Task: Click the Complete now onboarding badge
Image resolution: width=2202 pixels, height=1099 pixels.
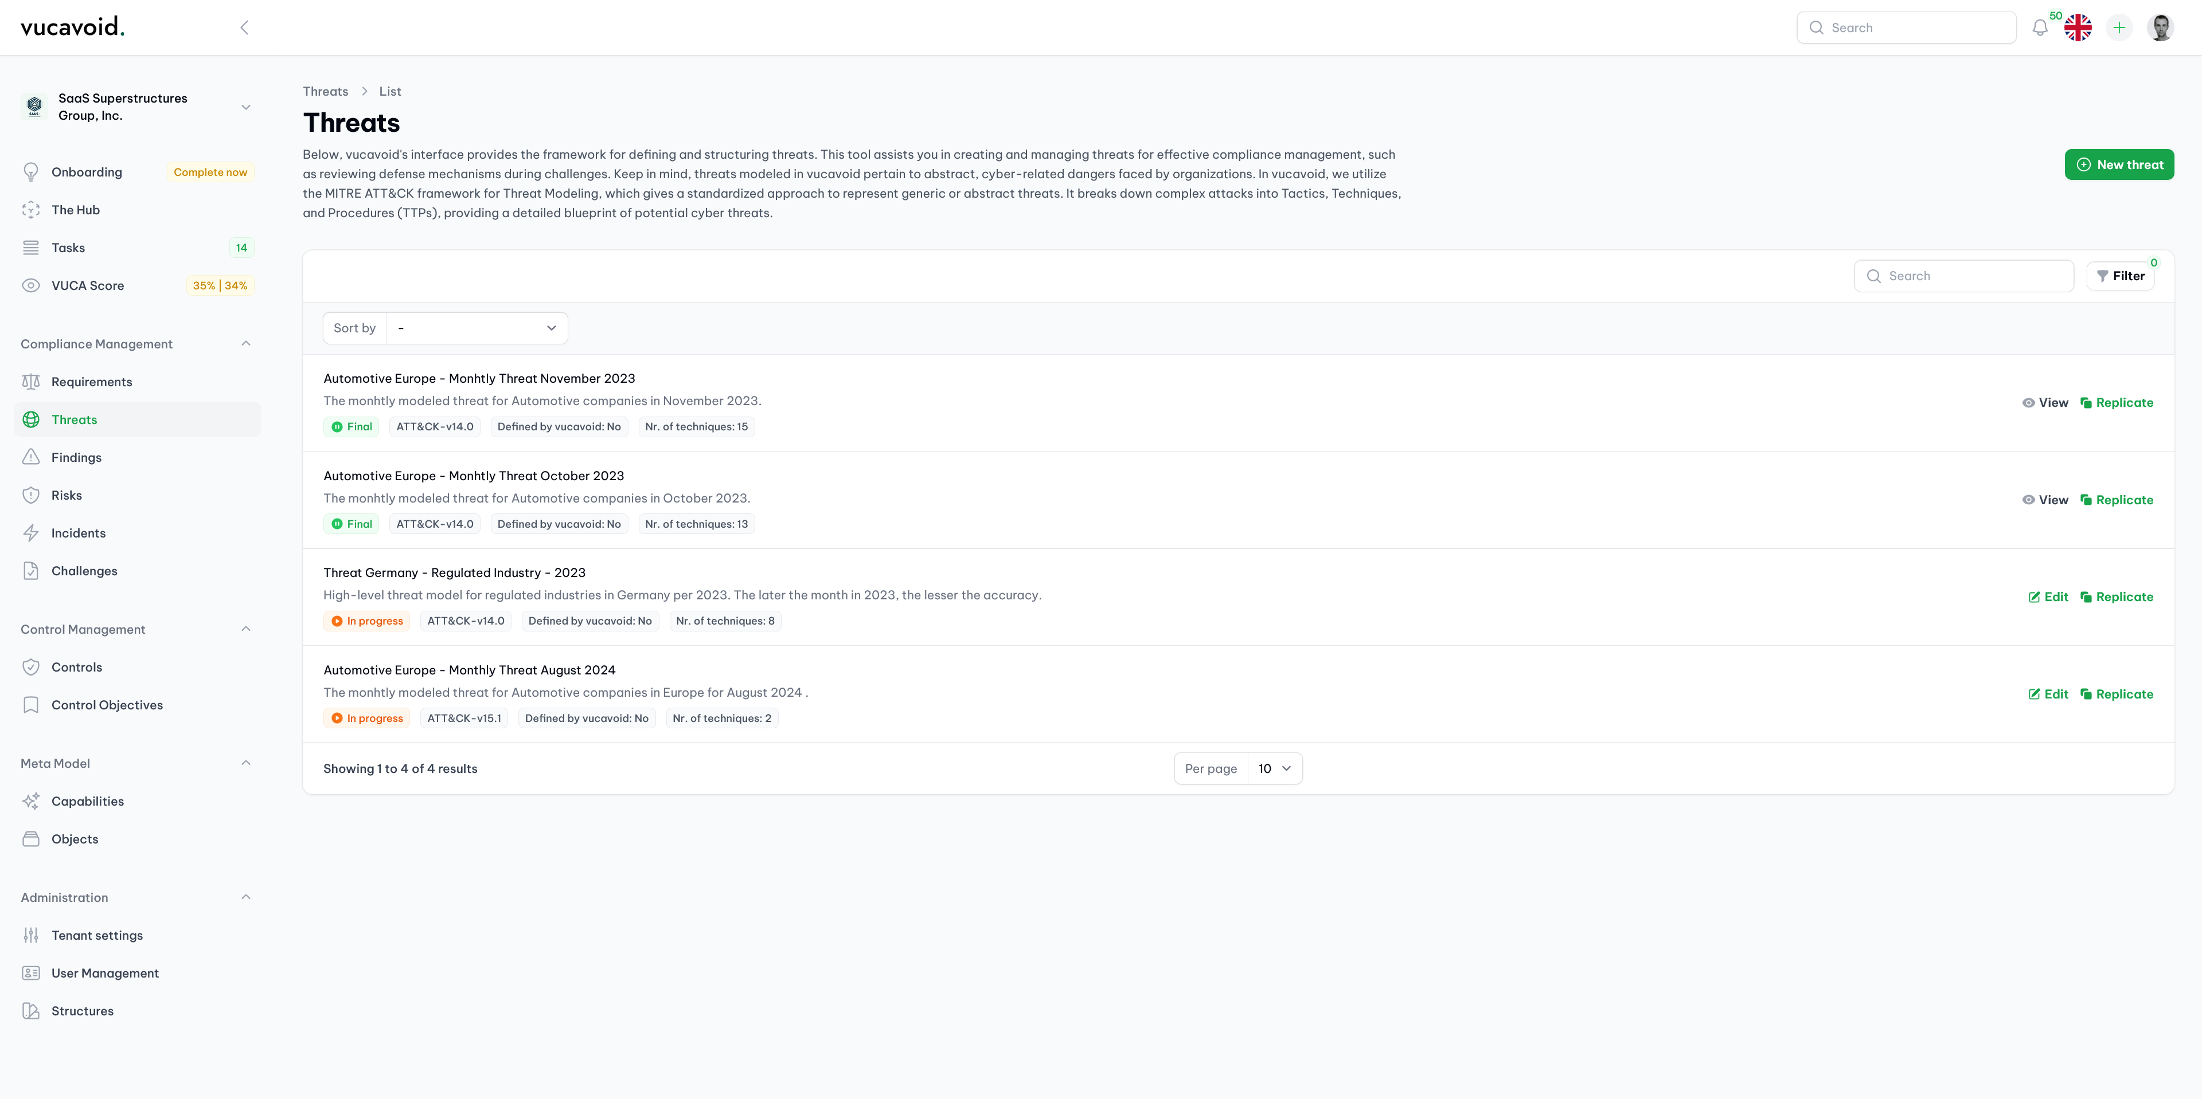Action: click(x=209, y=172)
